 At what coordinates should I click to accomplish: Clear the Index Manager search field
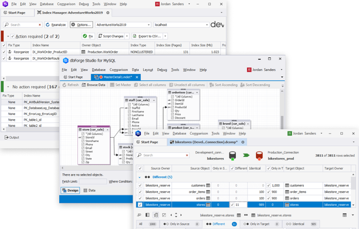[x=40, y=25]
